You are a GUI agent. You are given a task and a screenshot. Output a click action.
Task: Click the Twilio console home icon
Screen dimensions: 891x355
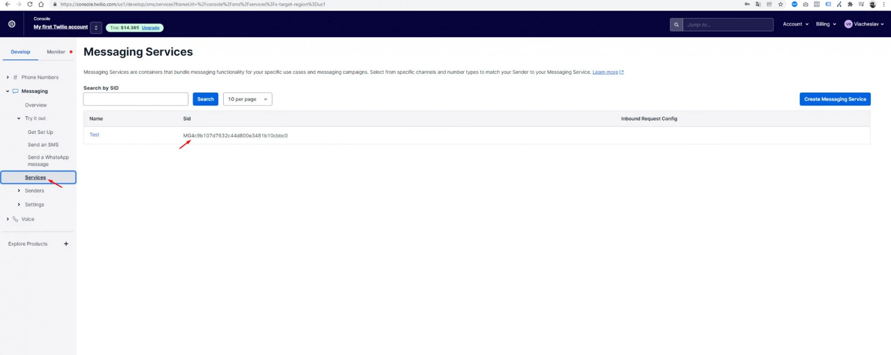tap(12, 24)
